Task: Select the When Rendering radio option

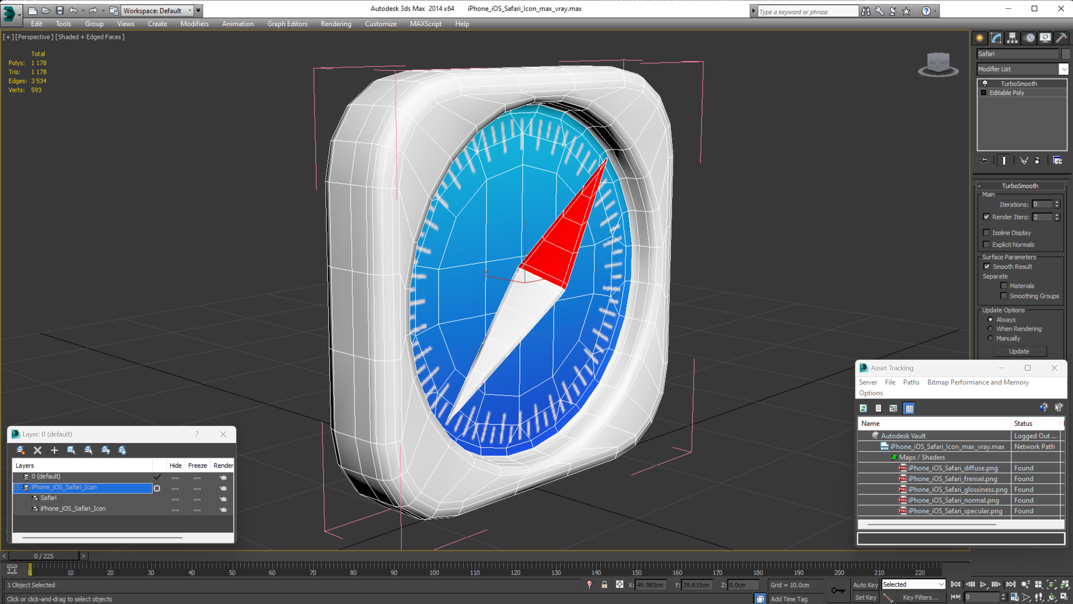Action: (x=991, y=329)
